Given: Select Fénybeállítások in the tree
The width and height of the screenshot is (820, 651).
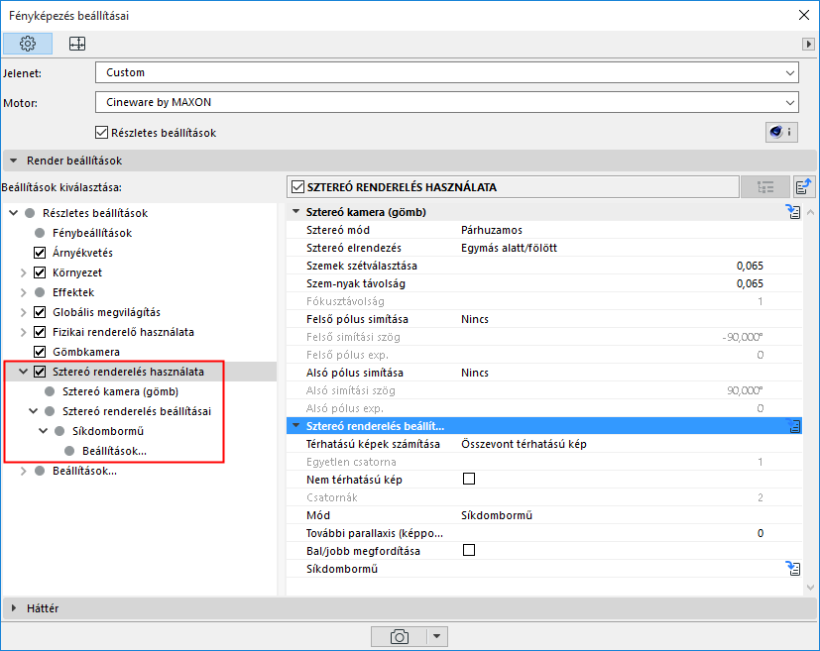Looking at the screenshot, I should (x=92, y=233).
